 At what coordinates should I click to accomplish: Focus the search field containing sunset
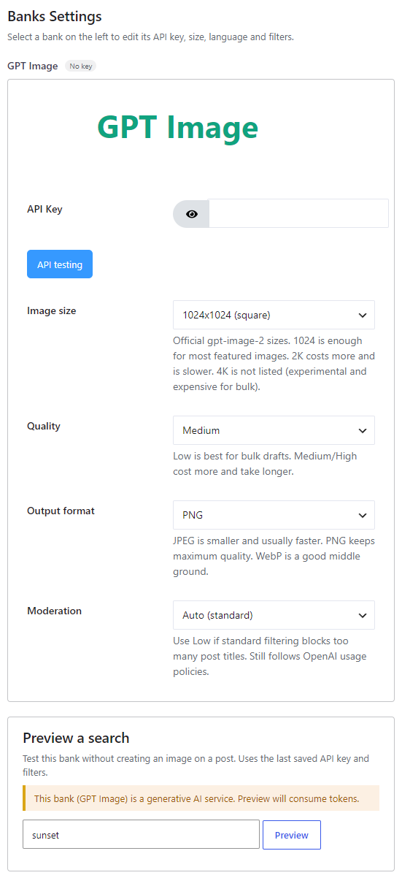coord(141,834)
